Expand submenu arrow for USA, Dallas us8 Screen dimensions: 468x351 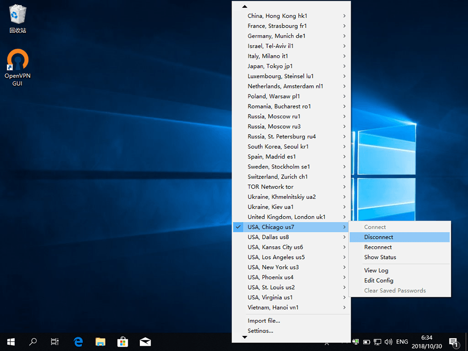pos(345,237)
